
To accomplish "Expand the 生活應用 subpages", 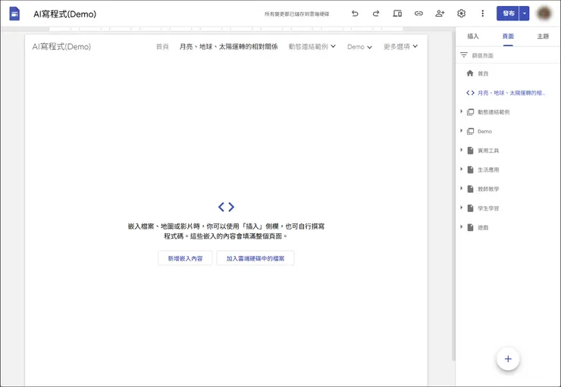I will [x=461, y=170].
